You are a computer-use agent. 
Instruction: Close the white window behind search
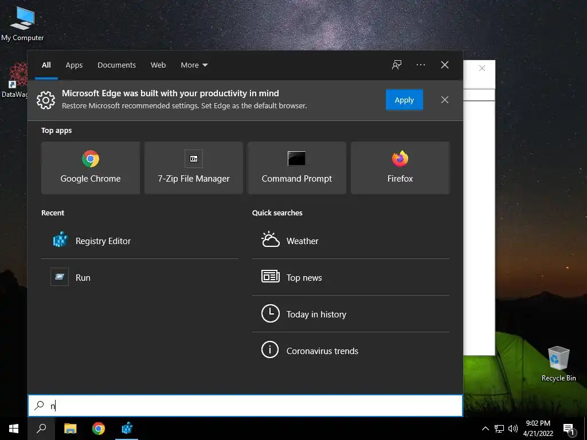tap(482, 68)
